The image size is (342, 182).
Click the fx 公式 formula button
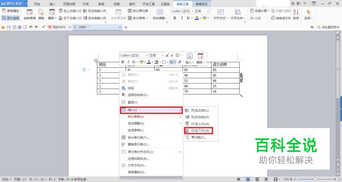[256, 18]
